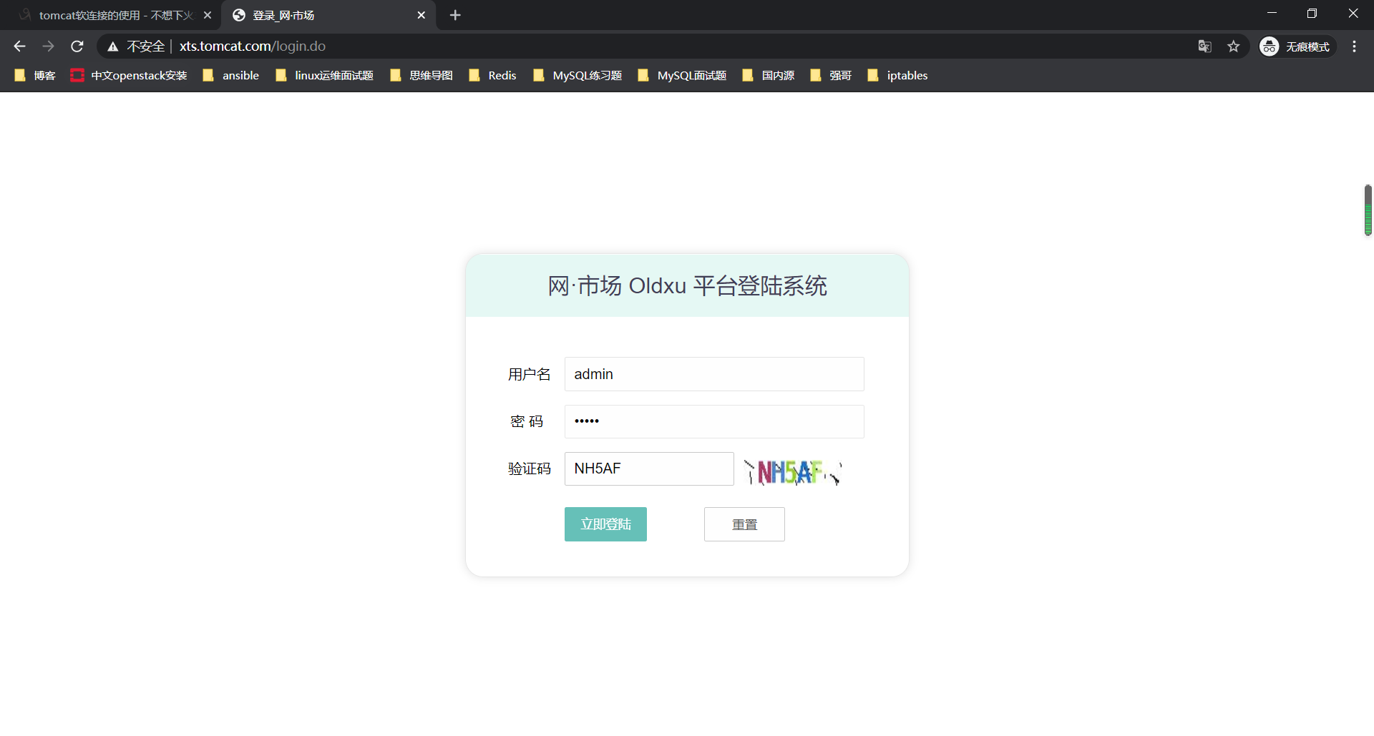This screenshot has width=1374, height=736.
Task: Click the 验证码 label
Action: 530,468
